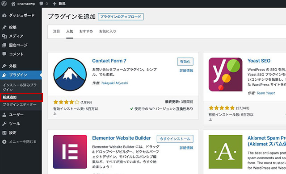Select インストール済みプラグイン submenu item
This screenshot has width=286, height=174.
[x=20, y=87]
